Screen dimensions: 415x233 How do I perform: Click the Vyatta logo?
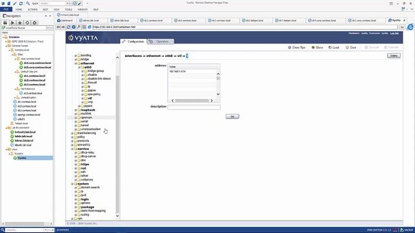tap(83, 38)
